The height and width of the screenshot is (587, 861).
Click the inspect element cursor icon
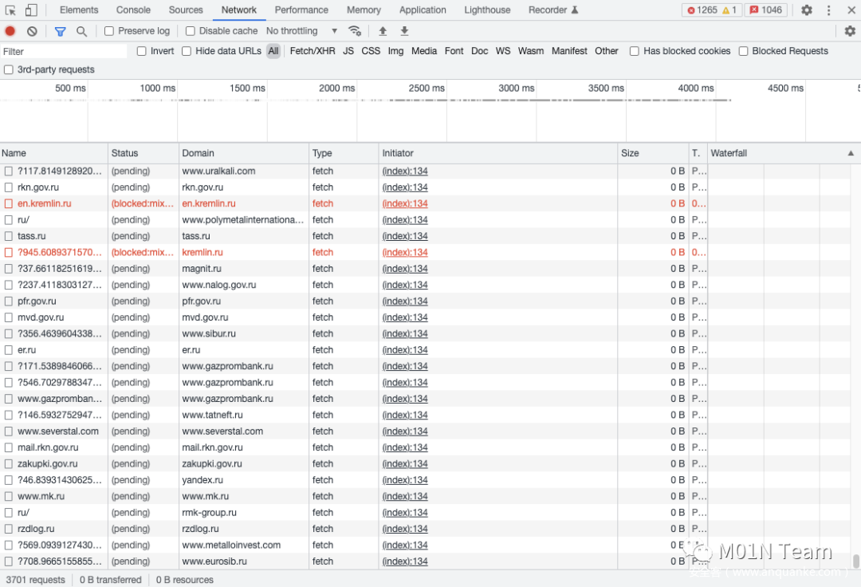click(x=11, y=10)
